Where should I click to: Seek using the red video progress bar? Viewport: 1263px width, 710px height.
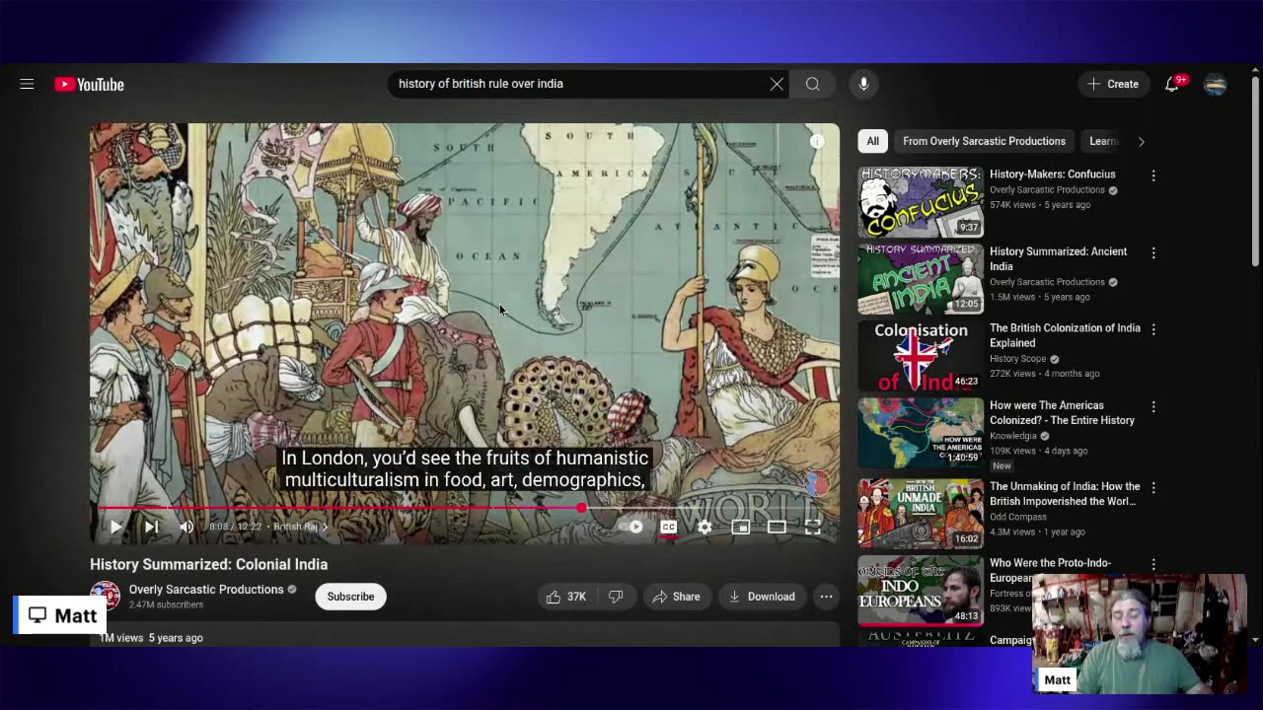tap(464, 508)
